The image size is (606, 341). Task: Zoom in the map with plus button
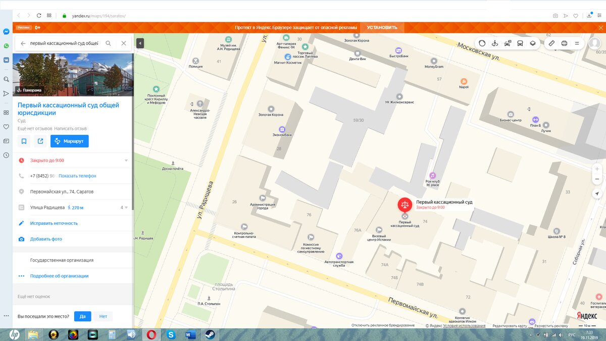pos(597,169)
